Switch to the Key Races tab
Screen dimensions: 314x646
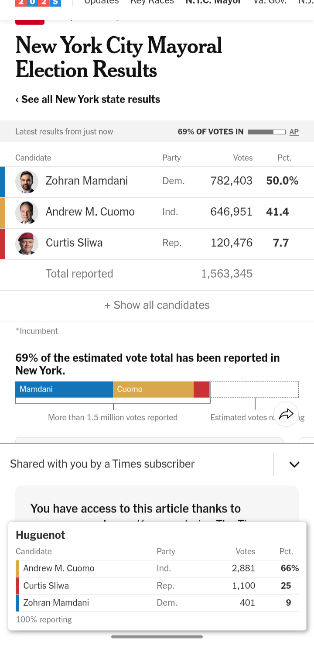152,2
